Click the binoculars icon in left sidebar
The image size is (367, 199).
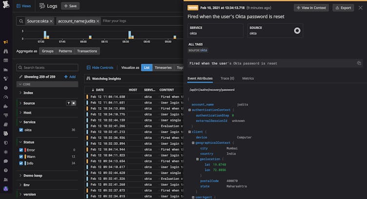coord(5,51)
